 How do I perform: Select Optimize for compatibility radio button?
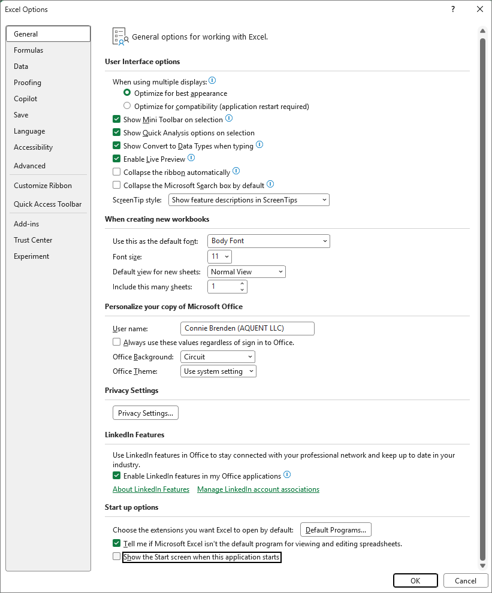pos(127,106)
